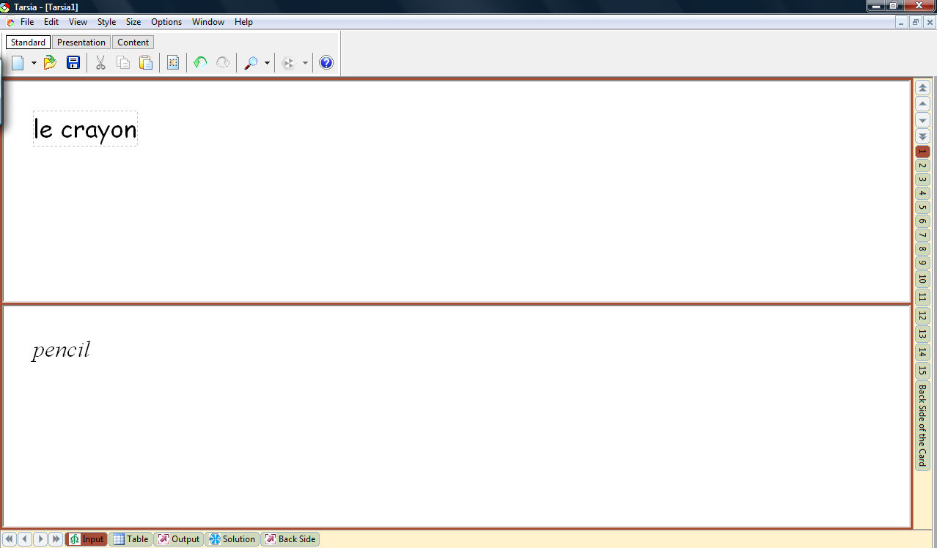
Task: Click the bottom last-page double-right arrow
Action: click(x=56, y=539)
